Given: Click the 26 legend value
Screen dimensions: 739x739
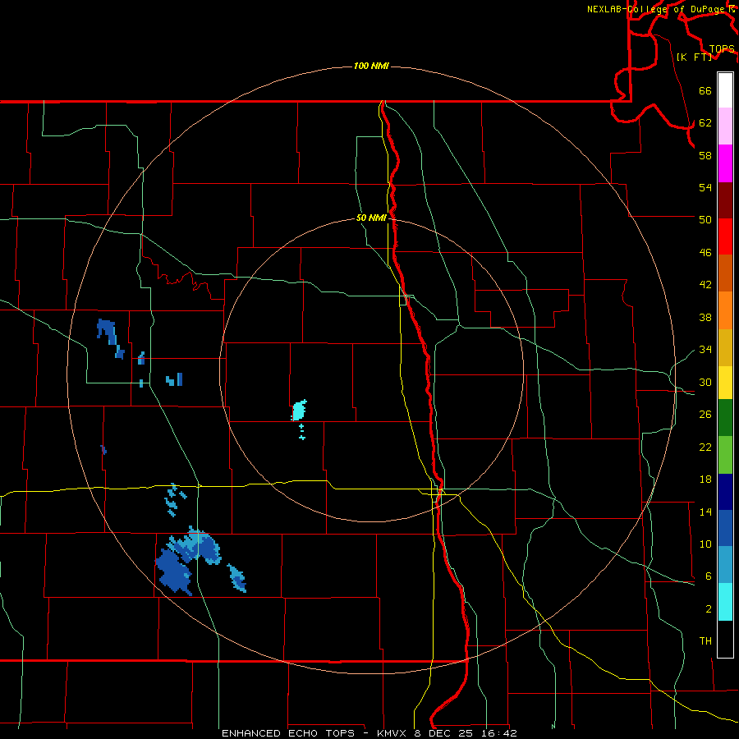Looking at the screenshot, I should coord(705,415).
